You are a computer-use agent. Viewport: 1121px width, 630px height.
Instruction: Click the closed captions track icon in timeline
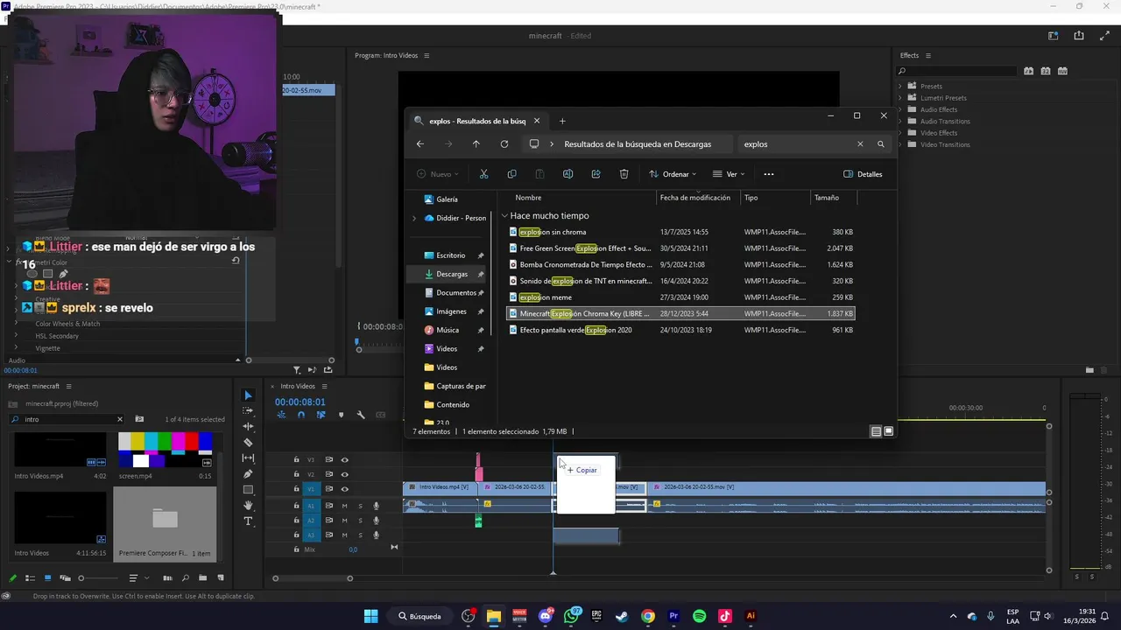pyautogui.click(x=380, y=415)
